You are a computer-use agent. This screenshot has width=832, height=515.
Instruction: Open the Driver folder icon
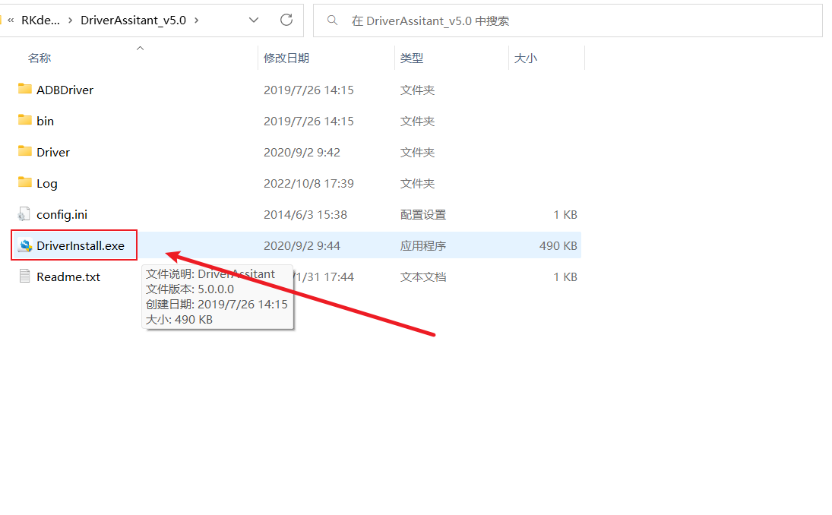point(23,152)
